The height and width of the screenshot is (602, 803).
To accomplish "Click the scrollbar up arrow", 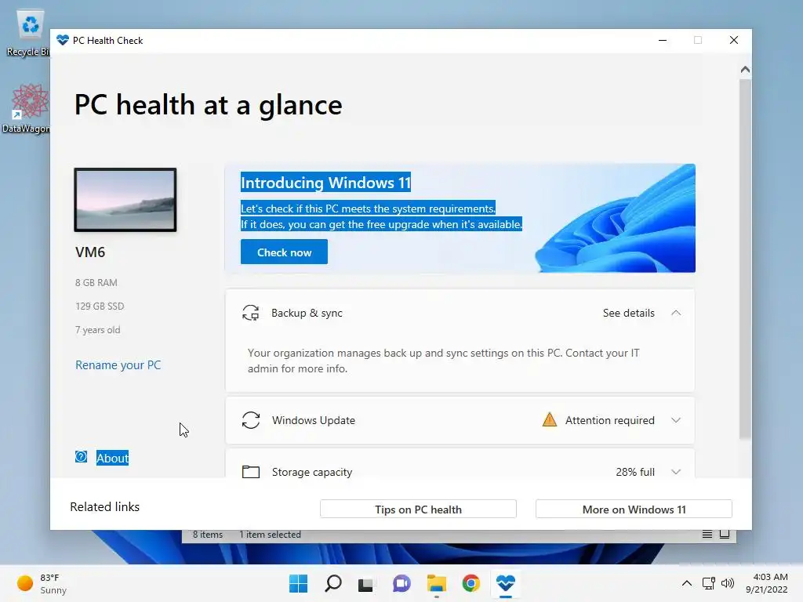I will coord(745,69).
